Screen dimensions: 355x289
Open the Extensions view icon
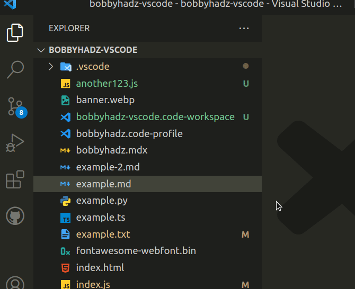(x=15, y=180)
